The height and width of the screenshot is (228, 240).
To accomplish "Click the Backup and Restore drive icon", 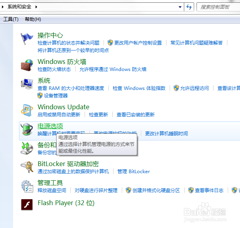I will (27, 148).
